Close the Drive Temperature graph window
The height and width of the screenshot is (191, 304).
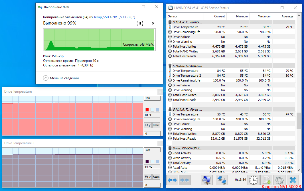[x=160, y=92]
